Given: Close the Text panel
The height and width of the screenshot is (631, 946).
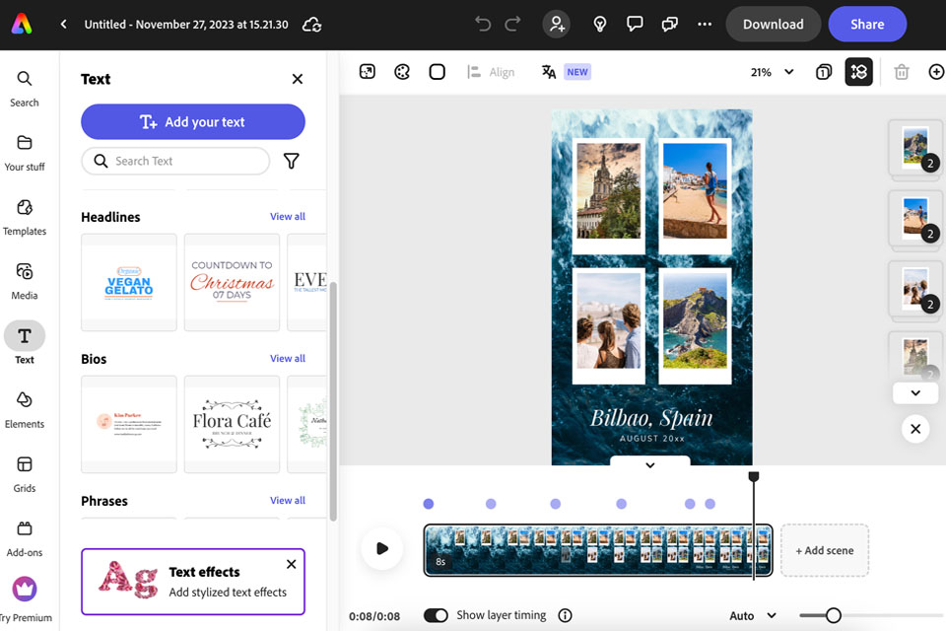Looking at the screenshot, I should [x=298, y=79].
